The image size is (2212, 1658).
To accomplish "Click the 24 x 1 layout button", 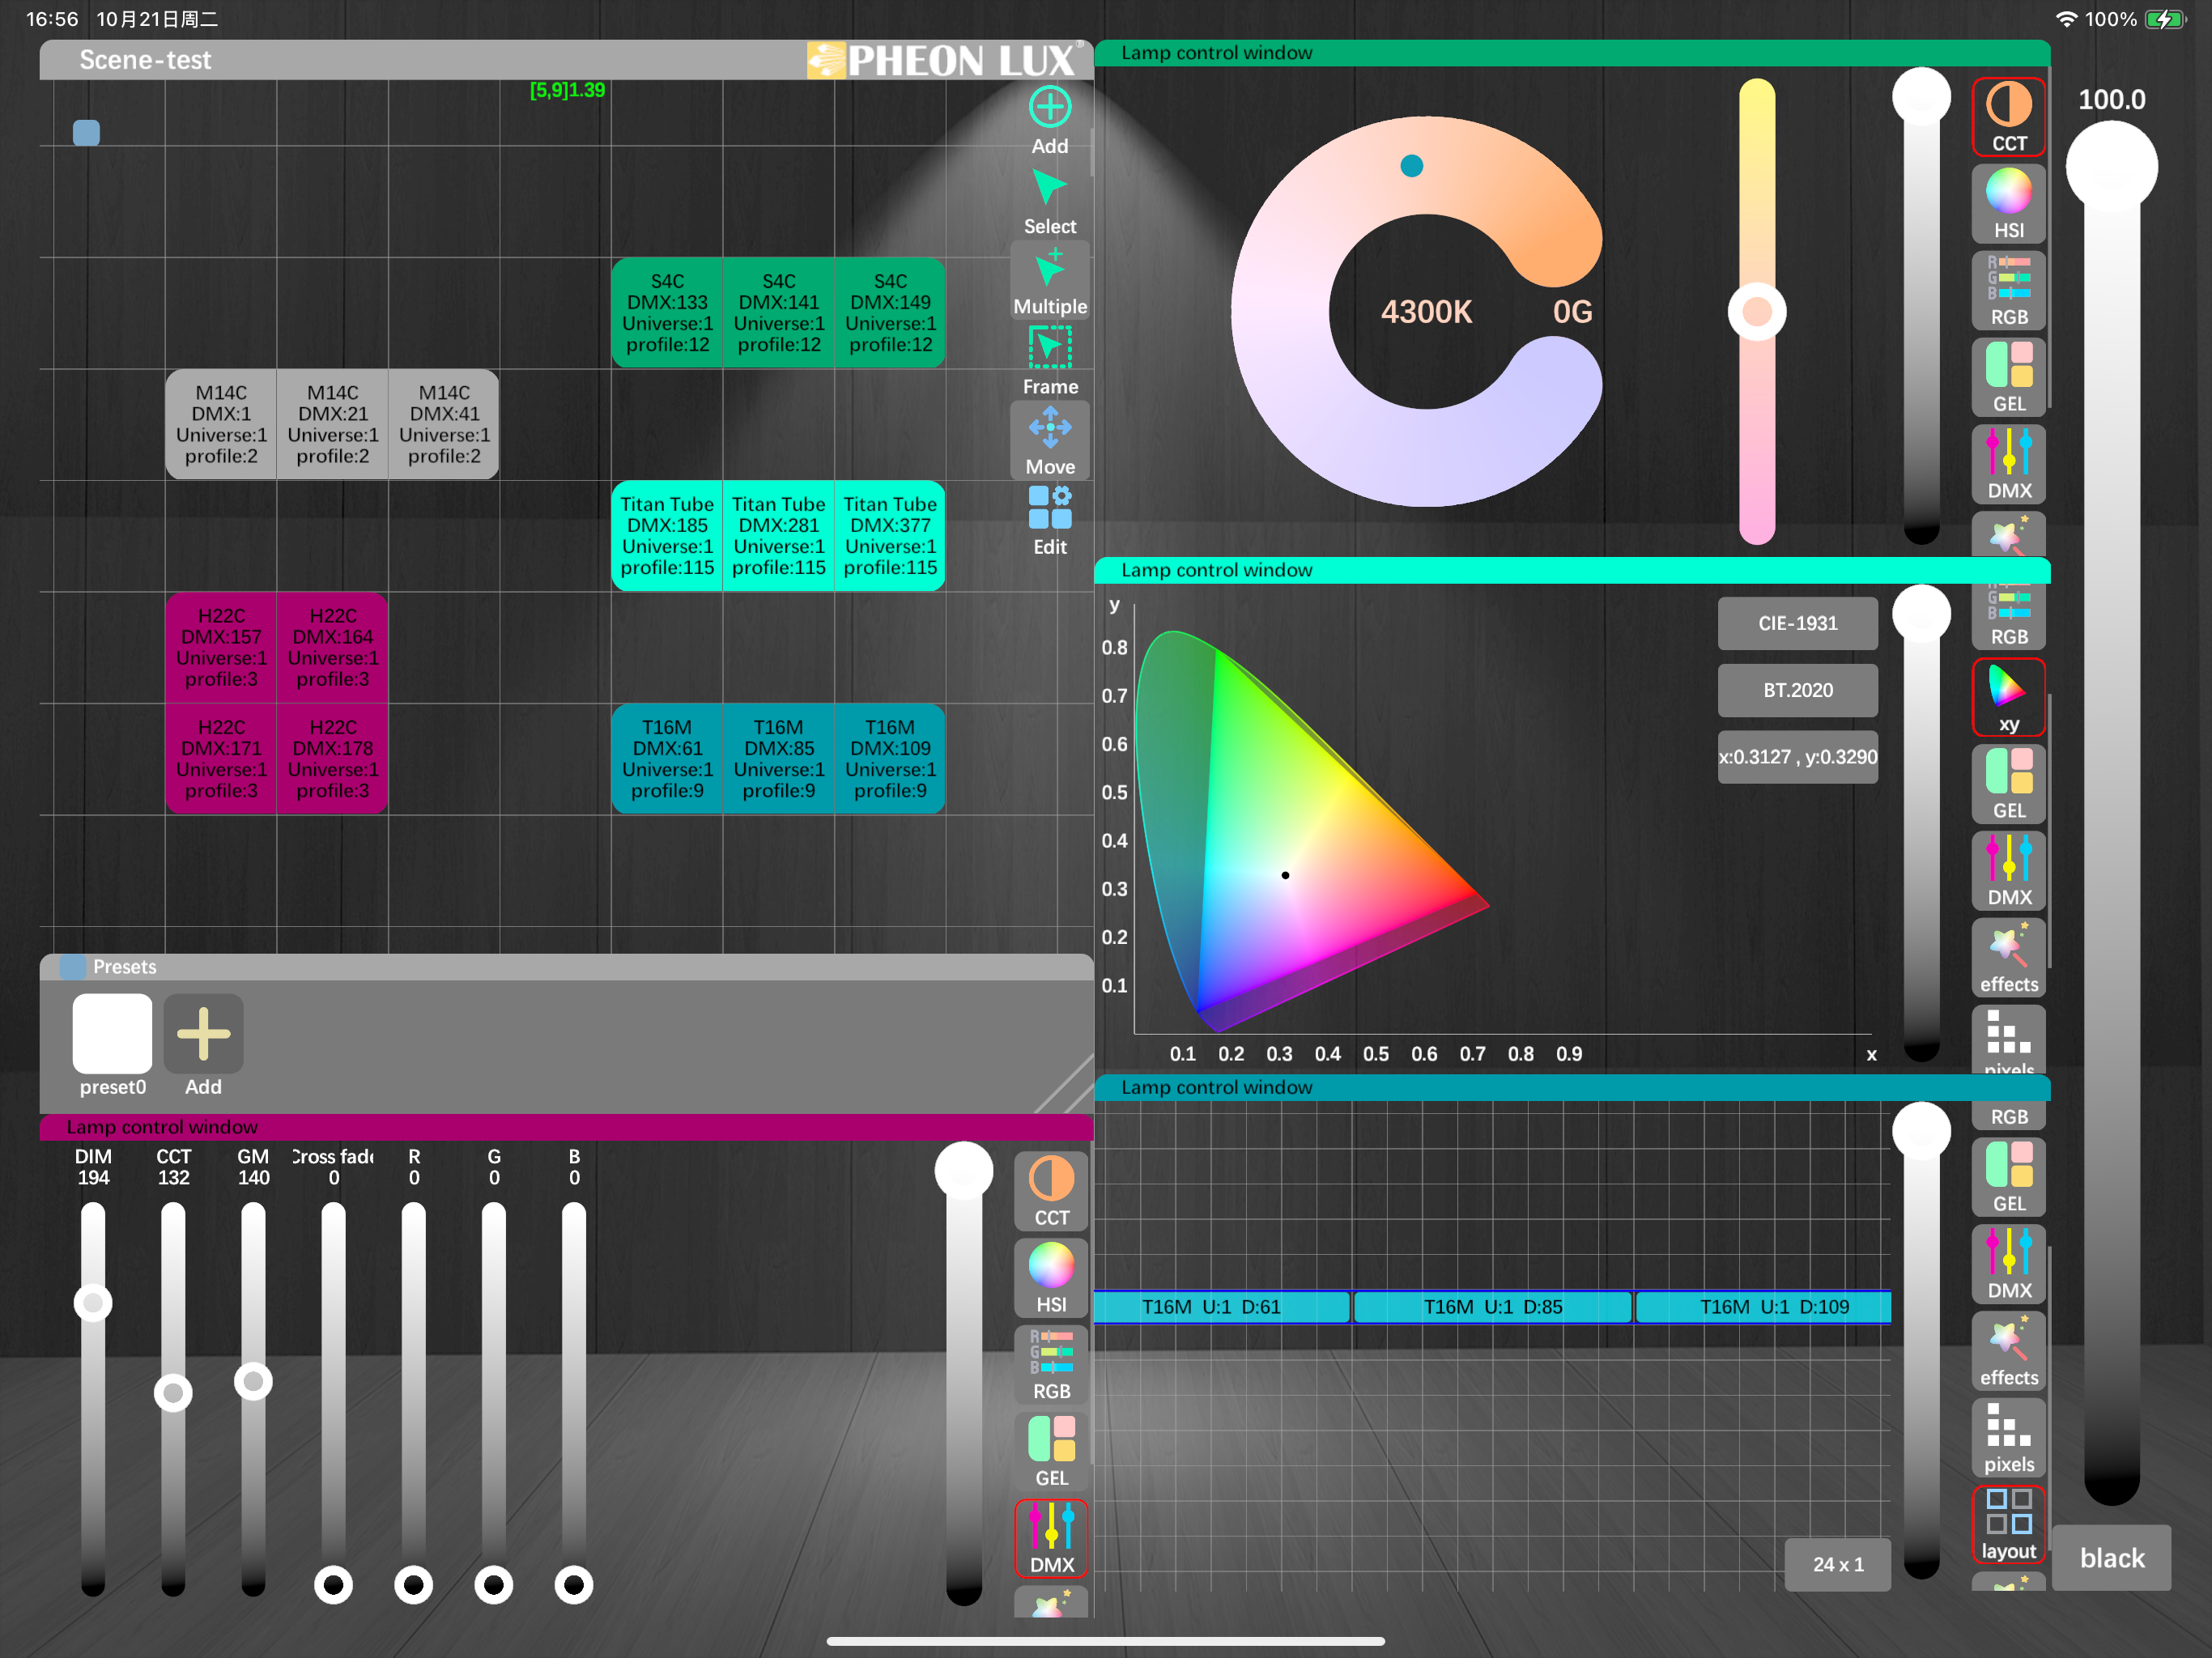I will tap(1837, 1564).
